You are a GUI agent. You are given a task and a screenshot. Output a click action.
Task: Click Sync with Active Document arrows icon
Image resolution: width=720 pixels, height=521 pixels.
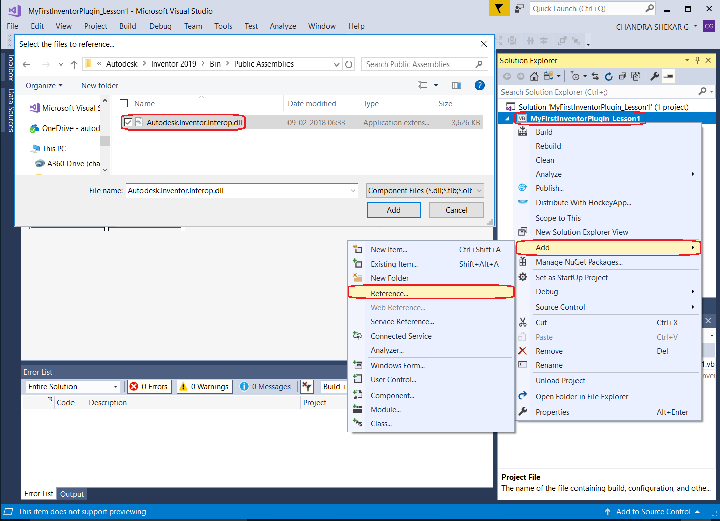pyautogui.click(x=595, y=76)
